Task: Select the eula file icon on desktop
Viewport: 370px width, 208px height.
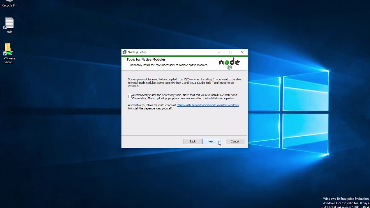Action: 9,25
